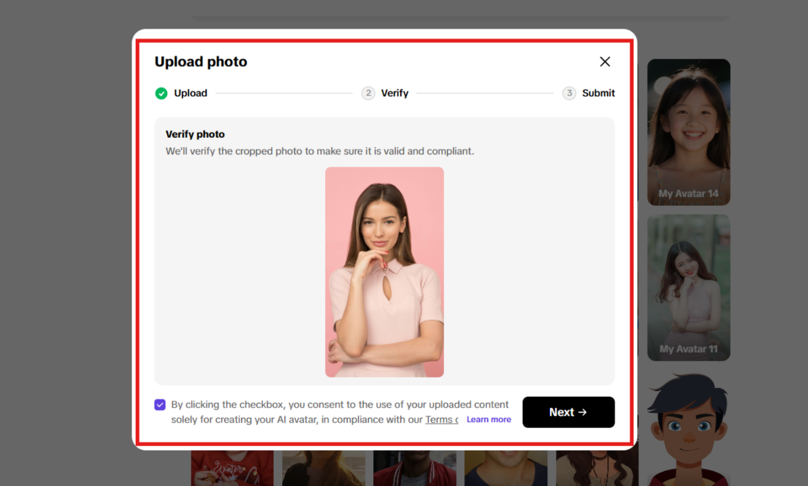Screen dimensions: 808x486
Task: Click the Submit step label
Action: click(598, 93)
